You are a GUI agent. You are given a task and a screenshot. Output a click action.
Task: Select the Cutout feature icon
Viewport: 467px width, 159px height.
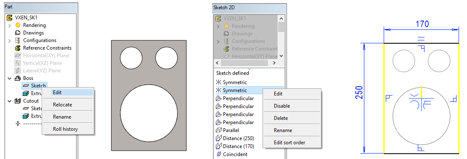coord(18,101)
